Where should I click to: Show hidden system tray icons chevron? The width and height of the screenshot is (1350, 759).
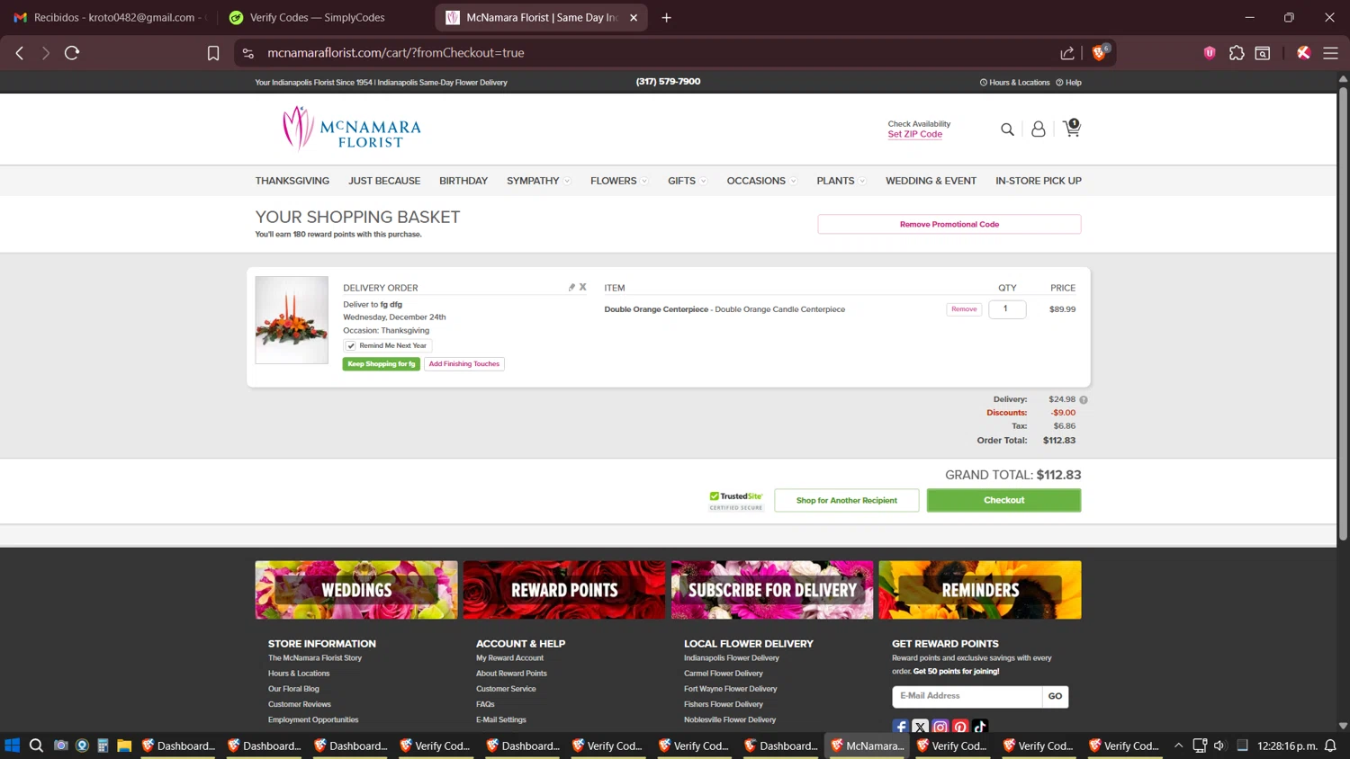[1178, 746]
